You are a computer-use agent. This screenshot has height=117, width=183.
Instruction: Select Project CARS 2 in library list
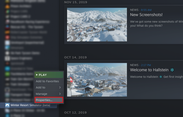pyautogui.click(x=20, y=17)
